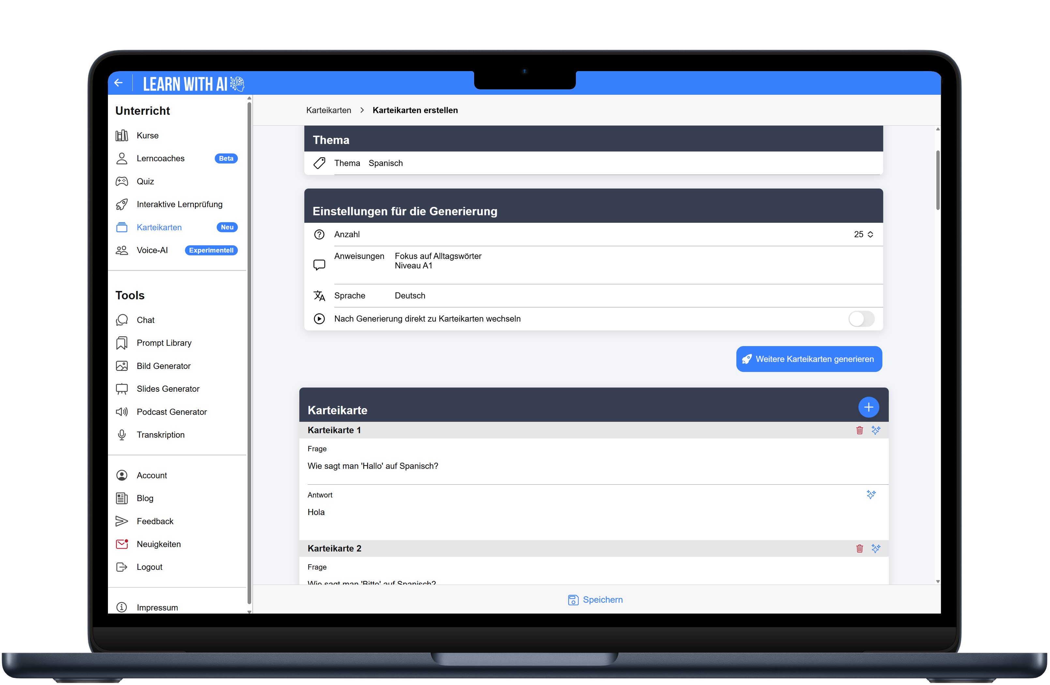Viewport: 1050px width, 685px height.
Task: Click the Karteikarten breadcrumb link
Action: point(328,110)
